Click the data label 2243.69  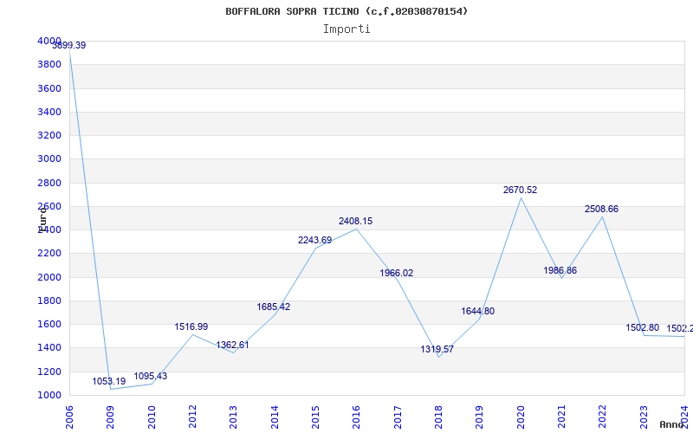point(314,240)
